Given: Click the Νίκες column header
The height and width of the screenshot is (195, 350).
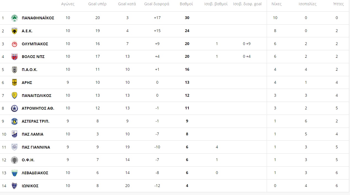Looking at the screenshot, I should [x=276, y=4].
